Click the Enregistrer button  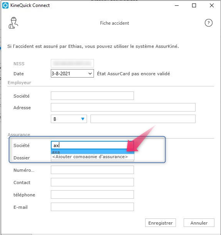point(161,223)
